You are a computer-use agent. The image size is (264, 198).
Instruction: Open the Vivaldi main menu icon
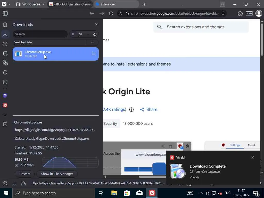(x=4, y=4)
